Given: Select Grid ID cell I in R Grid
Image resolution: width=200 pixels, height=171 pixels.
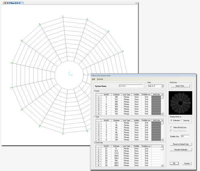Looking at the screenshot, I should tap(106, 102).
